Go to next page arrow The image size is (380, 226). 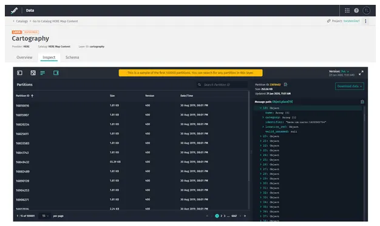point(240,216)
